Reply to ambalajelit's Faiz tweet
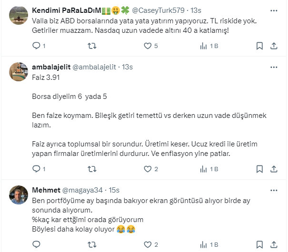This screenshot has height=252, width=288. tap(37, 169)
